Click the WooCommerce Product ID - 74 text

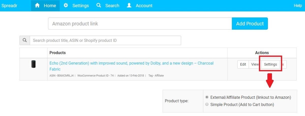click(96, 75)
